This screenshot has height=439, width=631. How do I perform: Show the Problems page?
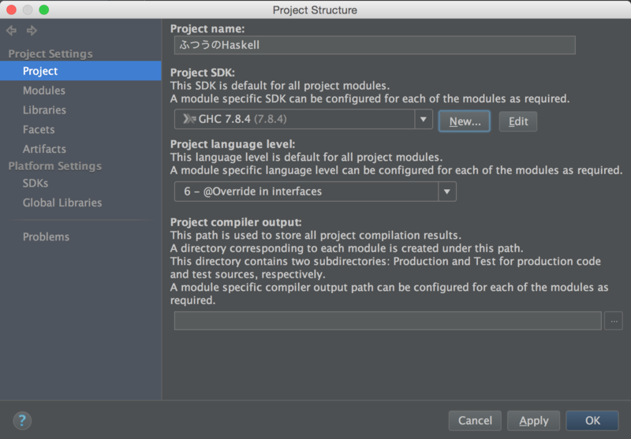tap(46, 236)
